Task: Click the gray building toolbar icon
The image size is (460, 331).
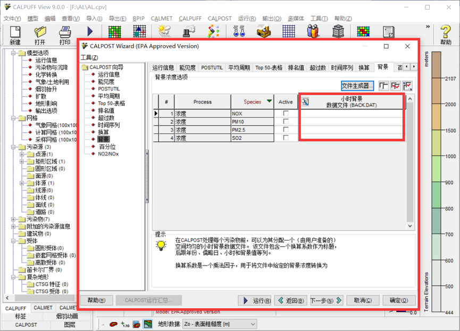Action: pos(338,31)
